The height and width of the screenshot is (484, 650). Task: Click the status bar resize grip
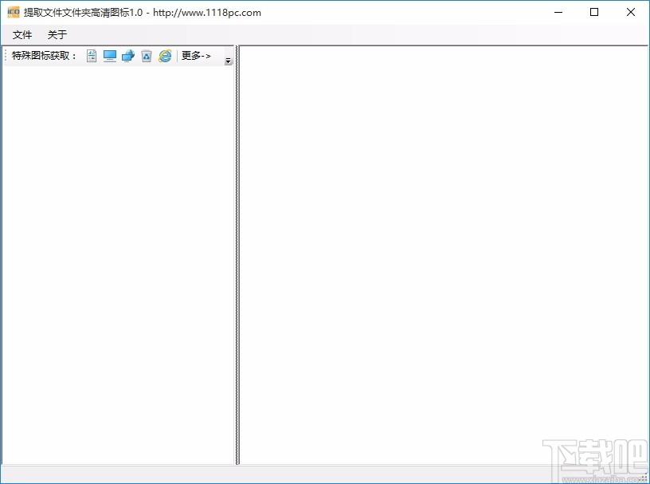click(644, 478)
